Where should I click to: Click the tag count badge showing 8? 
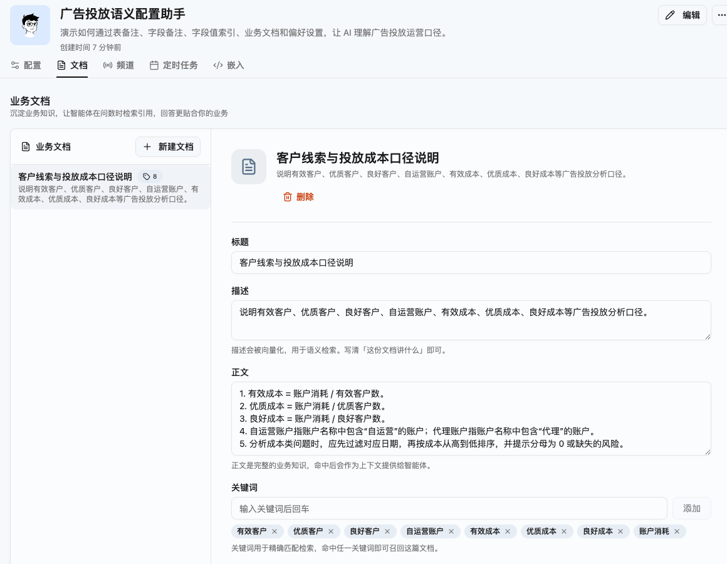point(150,177)
